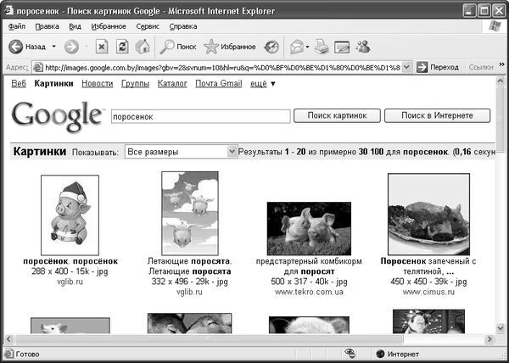Click the 'Поиск картинок' button
This screenshot has width=509, height=363.
pyautogui.click(x=337, y=115)
